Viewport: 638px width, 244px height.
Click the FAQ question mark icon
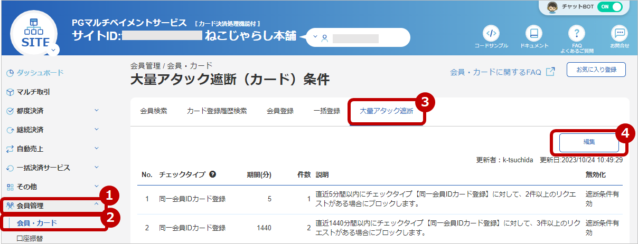(577, 33)
